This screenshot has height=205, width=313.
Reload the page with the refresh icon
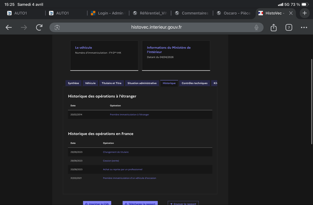tap(39, 27)
